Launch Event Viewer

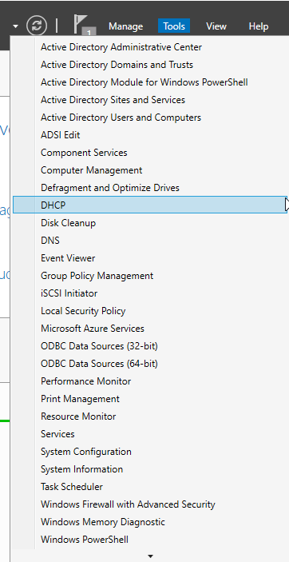point(150,257)
